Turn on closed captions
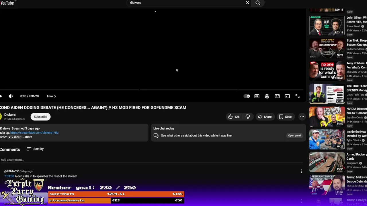The image size is (367, 206). click(257, 96)
